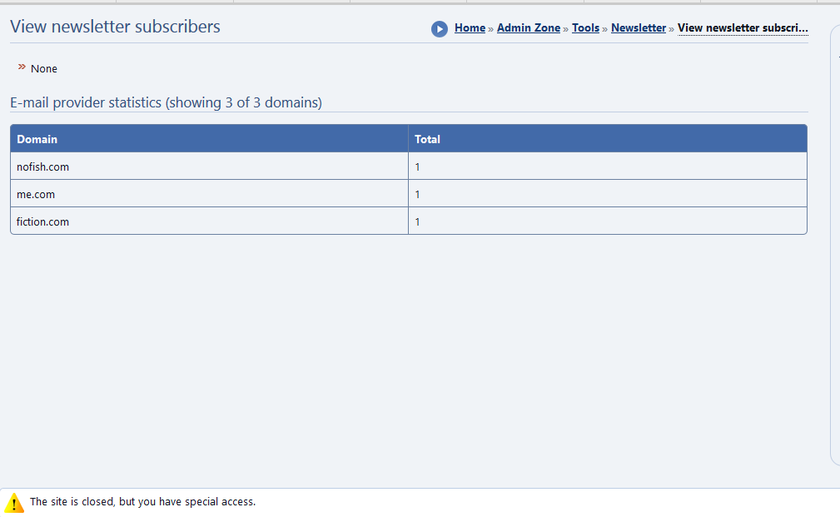This screenshot has height=517, width=840.
Task: Click the total count for fiction.com
Action: pyautogui.click(x=418, y=221)
